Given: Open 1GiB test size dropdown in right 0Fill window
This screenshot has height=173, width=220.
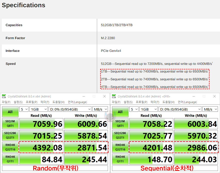Looking at the screenshot, I should (148, 109).
